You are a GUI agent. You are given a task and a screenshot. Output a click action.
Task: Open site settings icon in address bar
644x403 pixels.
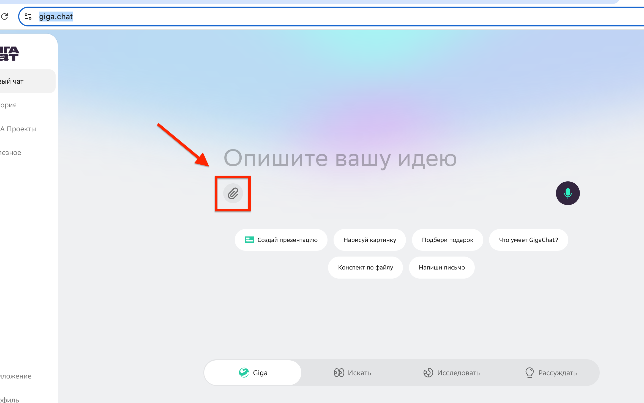(28, 17)
